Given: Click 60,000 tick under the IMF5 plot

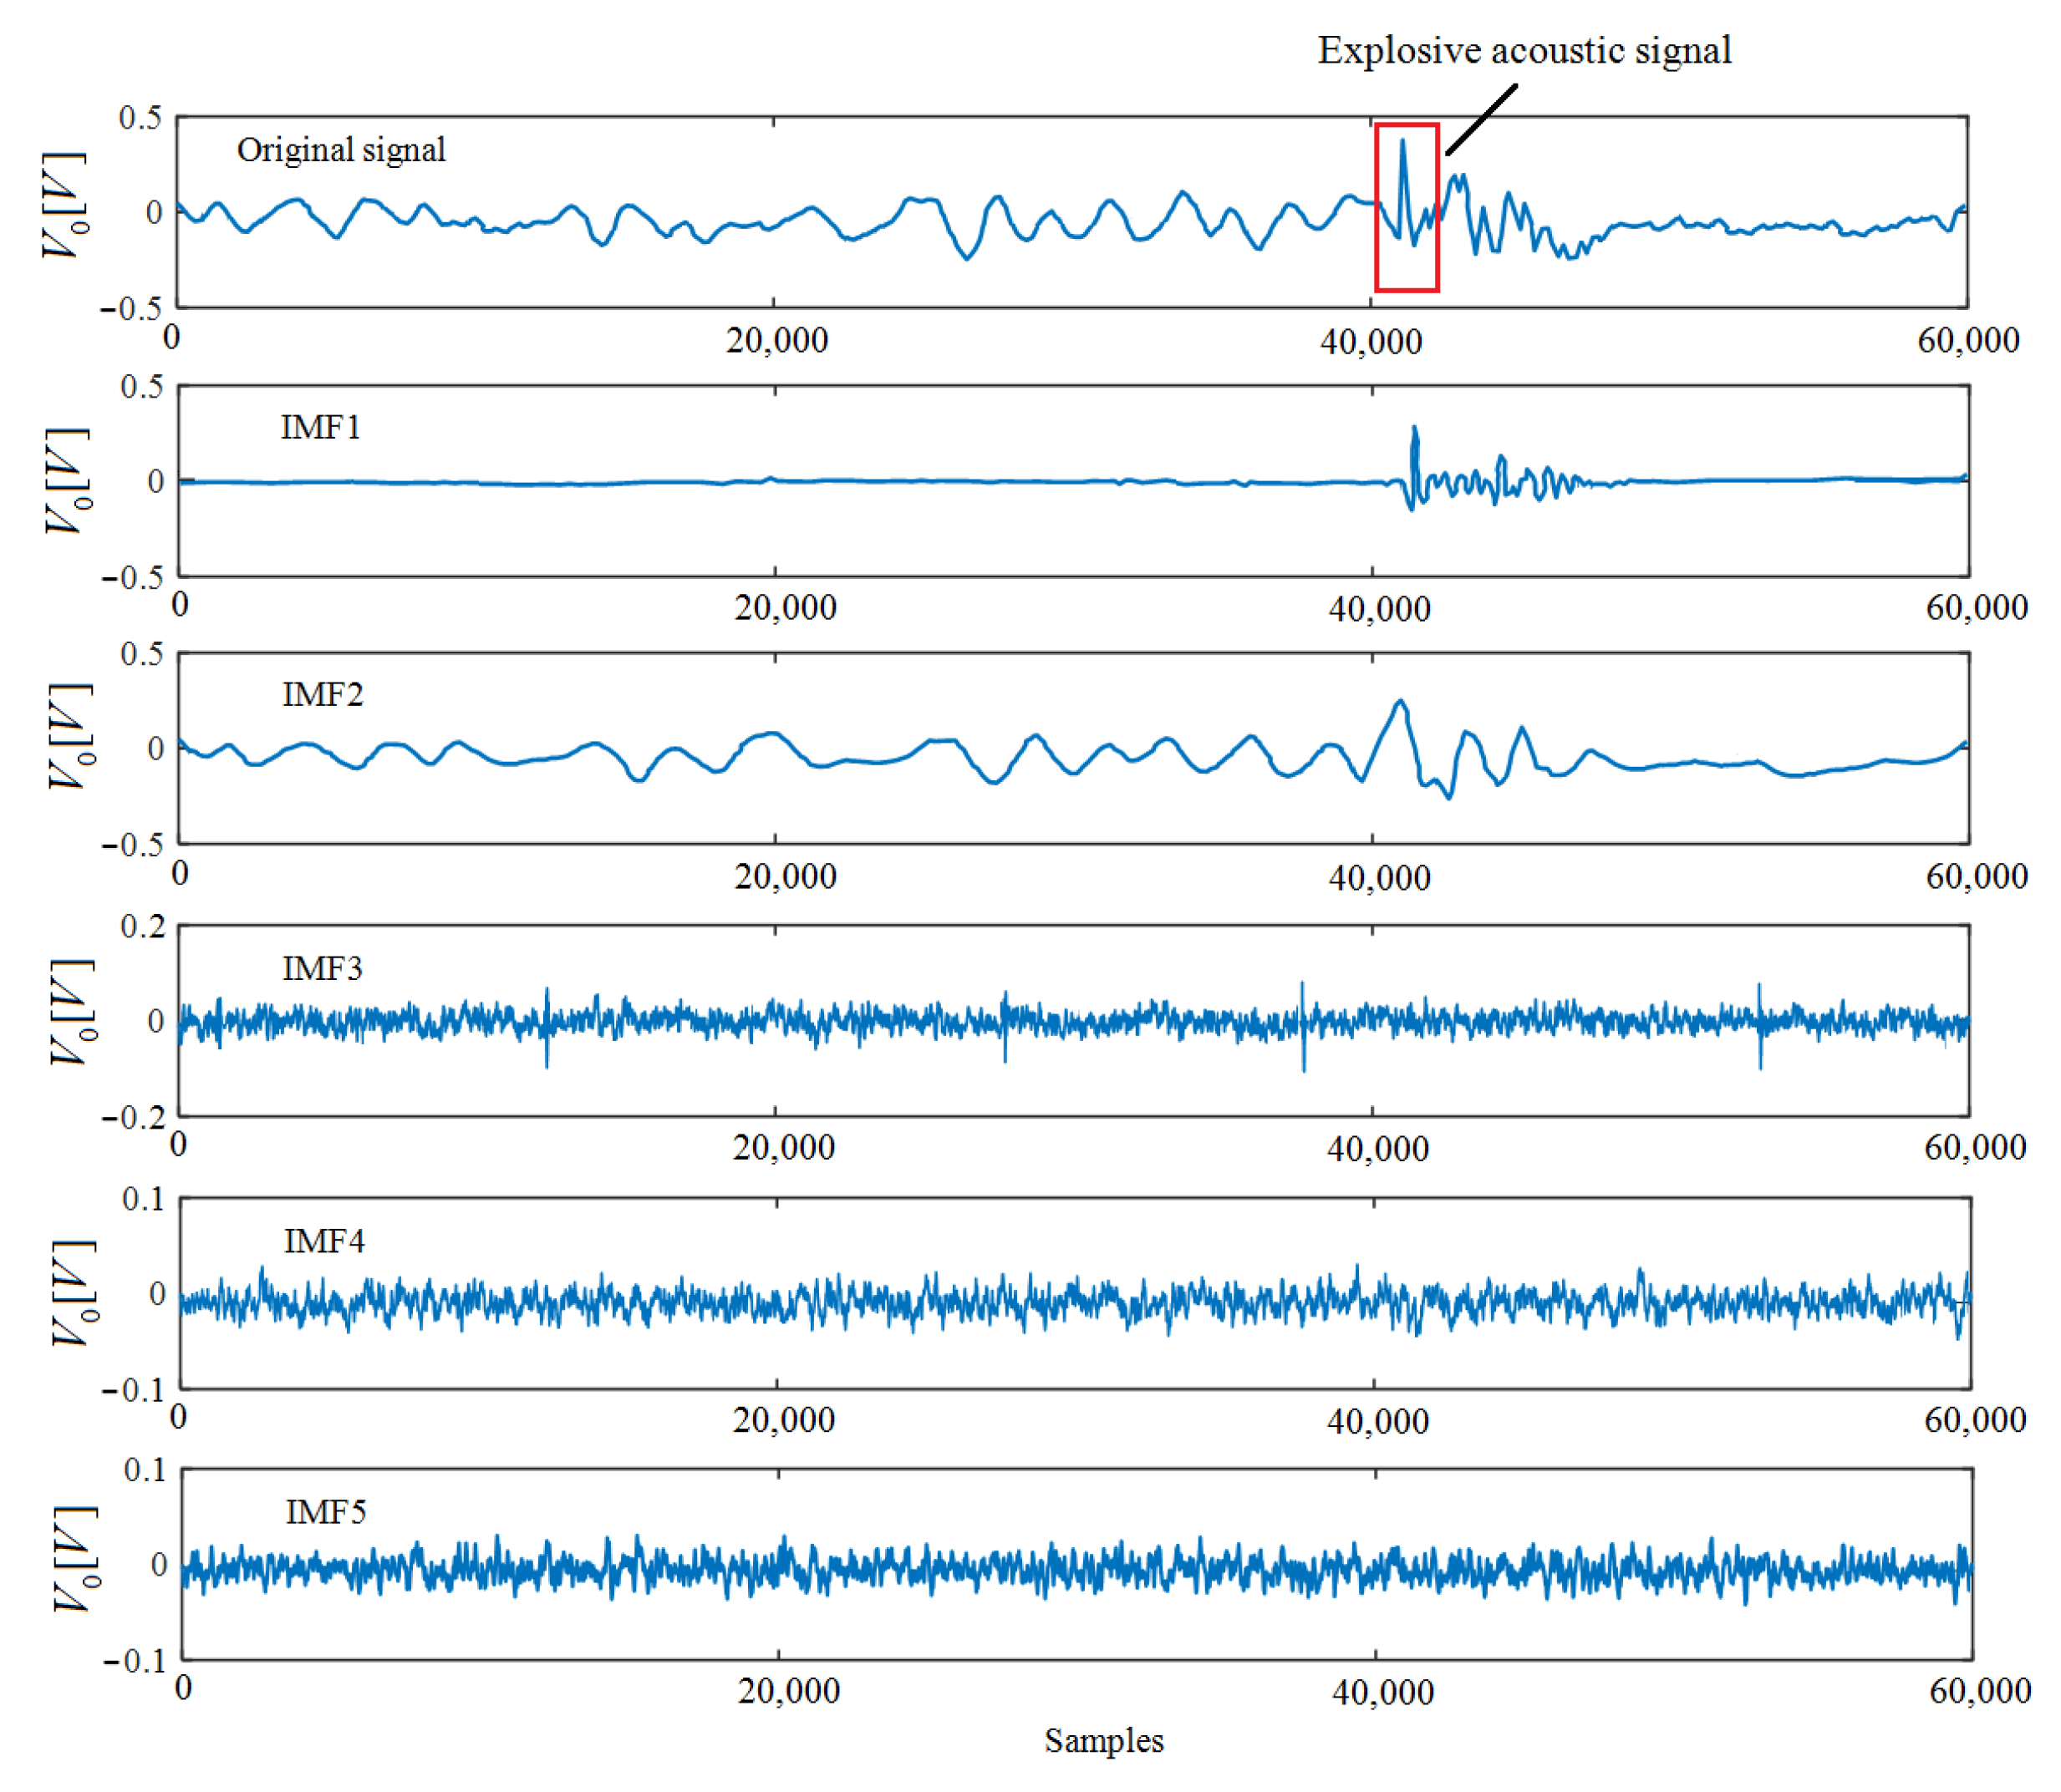Looking at the screenshot, I should click(1980, 1691).
